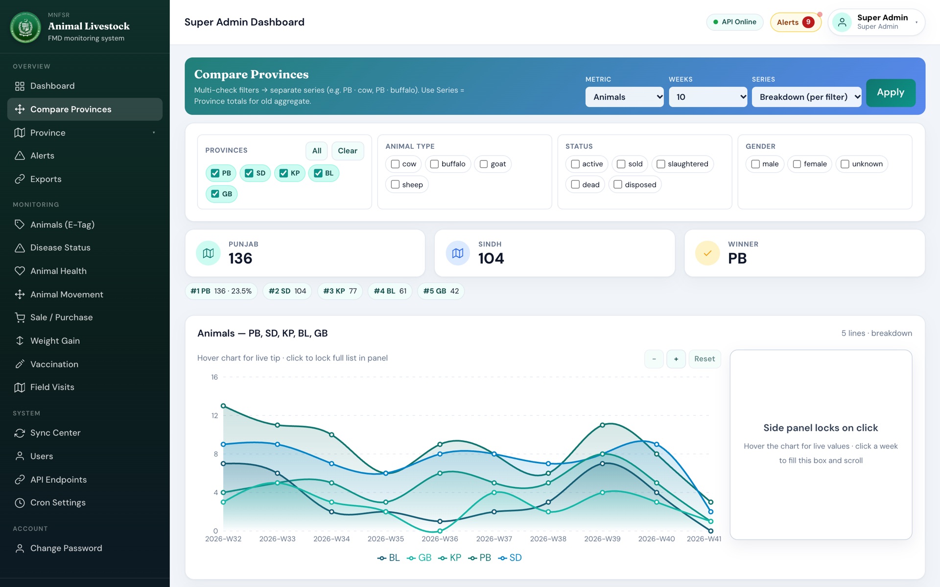Screen dimensions: 940x587
Task: Open the Super Admin account menu arrow
Action: pos(916,22)
